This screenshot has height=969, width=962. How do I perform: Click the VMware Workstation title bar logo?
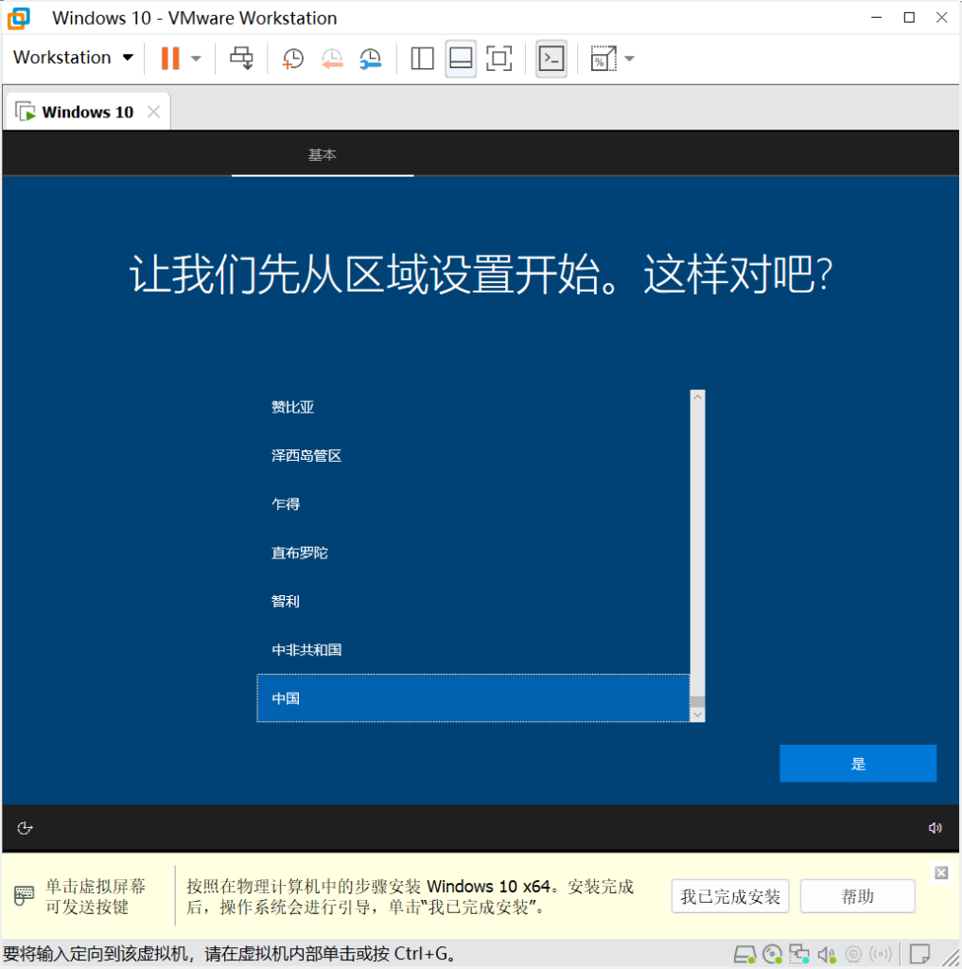pos(19,18)
